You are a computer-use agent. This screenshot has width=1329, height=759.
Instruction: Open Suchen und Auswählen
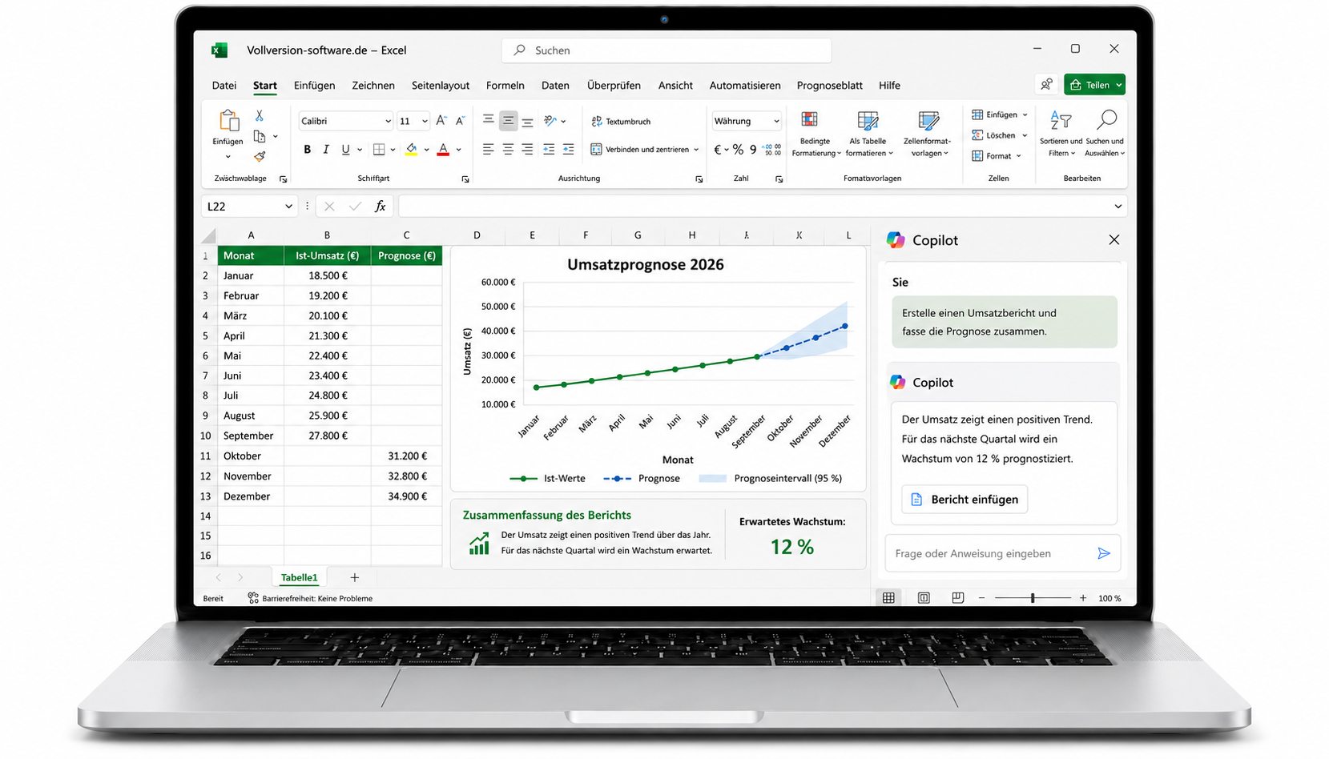[1105, 134]
